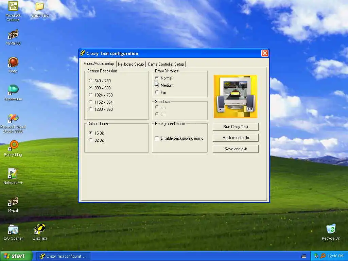
Task: Switch to the Keyboard Setup tab
Action: tap(131, 64)
